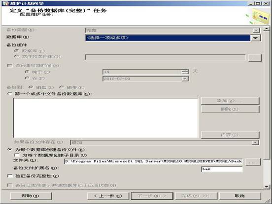Viewport: 272px width, 204px height.
Task: Go back with 上一步 button
Action: pos(108,196)
